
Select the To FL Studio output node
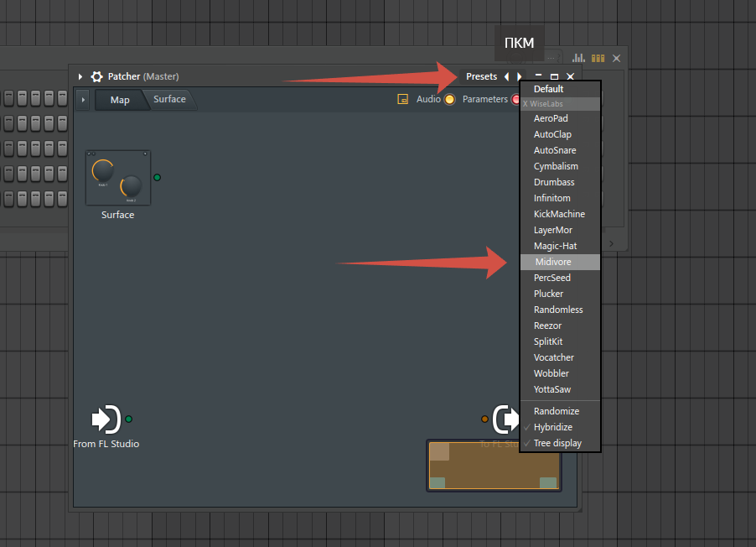point(505,419)
